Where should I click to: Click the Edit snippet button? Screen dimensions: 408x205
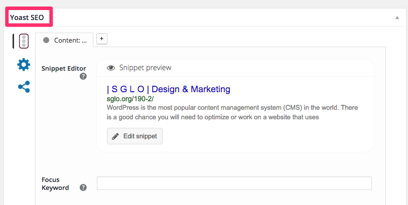point(134,136)
